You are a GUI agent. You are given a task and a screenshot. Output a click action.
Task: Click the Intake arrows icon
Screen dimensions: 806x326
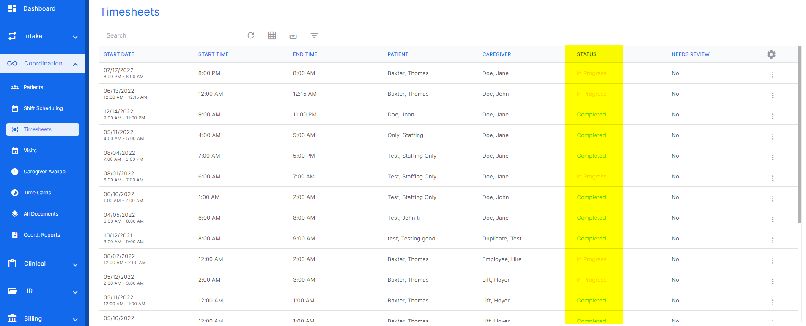12,36
